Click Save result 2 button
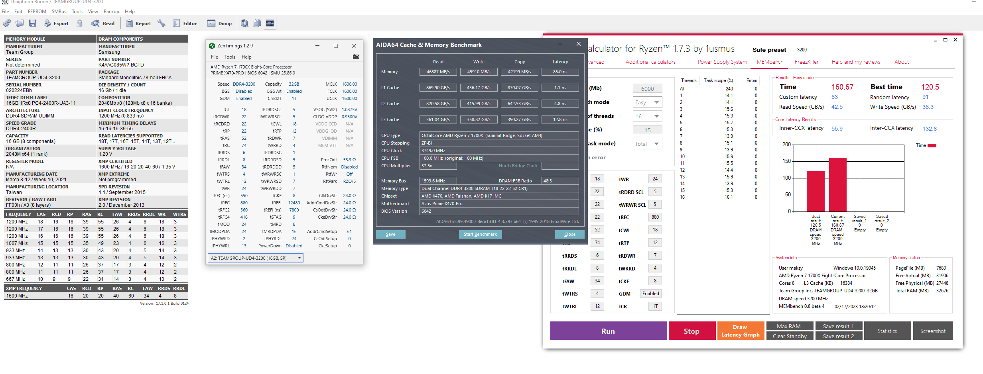 pyautogui.click(x=838, y=336)
